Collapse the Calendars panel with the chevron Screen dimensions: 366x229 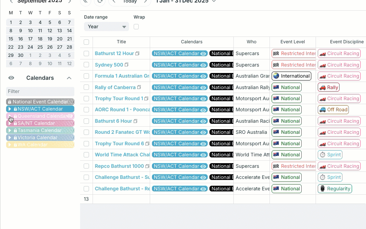(x=69, y=78)
